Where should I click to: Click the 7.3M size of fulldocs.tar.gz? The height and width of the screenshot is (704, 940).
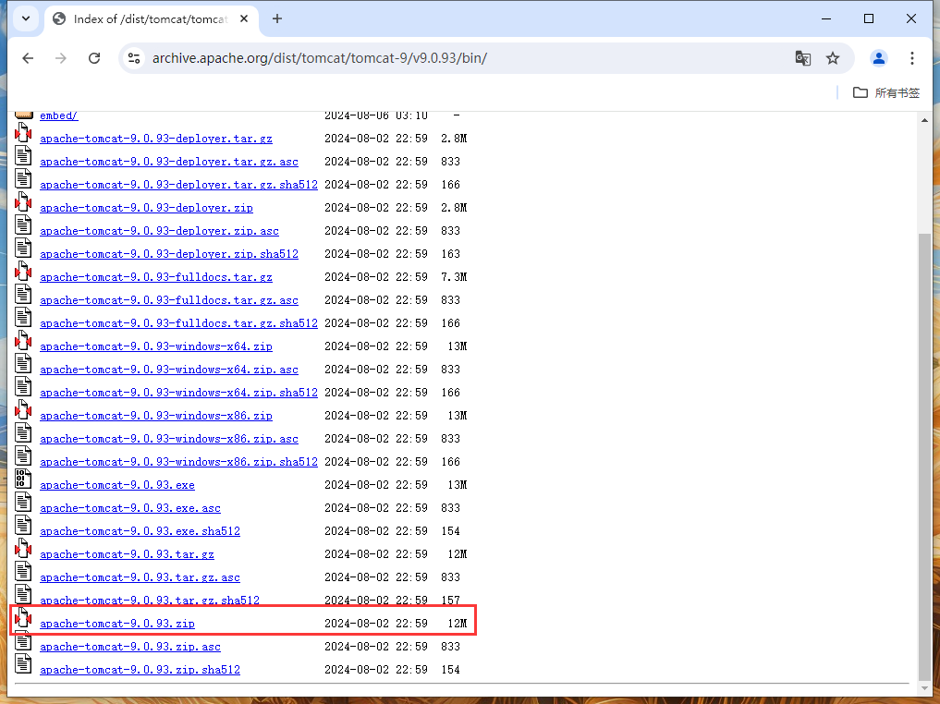[454, 277]
